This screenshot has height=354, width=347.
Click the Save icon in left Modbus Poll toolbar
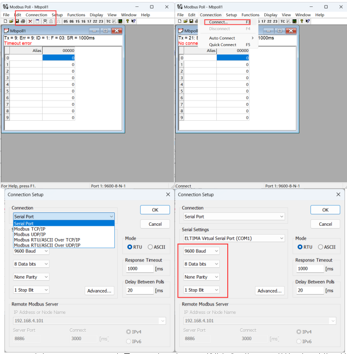tap(17, 22)
